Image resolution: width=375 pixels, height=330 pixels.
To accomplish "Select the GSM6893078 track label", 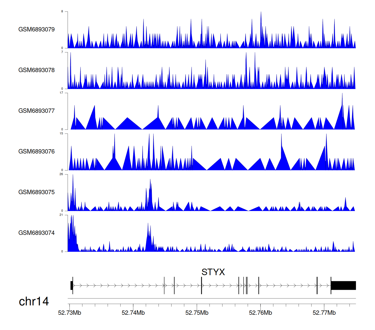I will coord(36,70).
